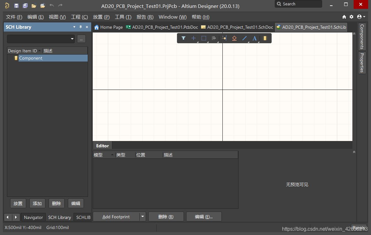The width and height of the screenshot is (371, 235).
Task: Click the Add Component Part icon
Action: click(x=265, y=38)
